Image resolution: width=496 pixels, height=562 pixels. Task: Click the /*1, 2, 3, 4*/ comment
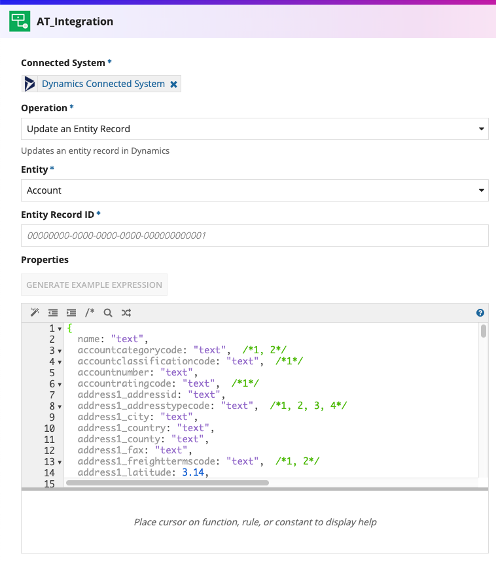point(309,406)
